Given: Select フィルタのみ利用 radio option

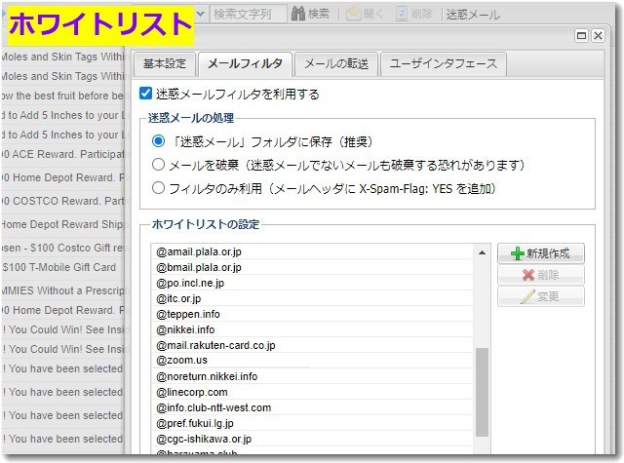Looking at the screenshot, I should 158,188.
